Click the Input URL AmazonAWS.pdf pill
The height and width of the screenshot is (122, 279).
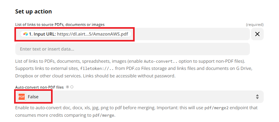pos(76,34)
